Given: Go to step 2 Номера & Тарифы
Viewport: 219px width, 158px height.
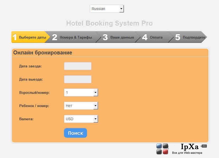Looking at the screenshot, I should [72, 37].
